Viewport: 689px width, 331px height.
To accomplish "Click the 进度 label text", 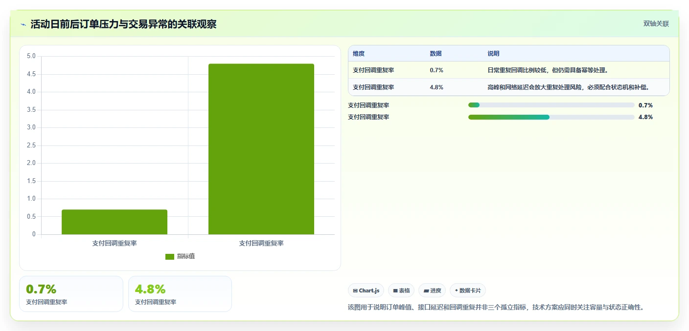I will tap(436, 290).
